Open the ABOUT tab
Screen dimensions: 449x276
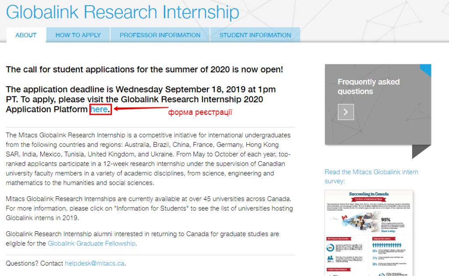pyautogui.click(x=26, y=35)
